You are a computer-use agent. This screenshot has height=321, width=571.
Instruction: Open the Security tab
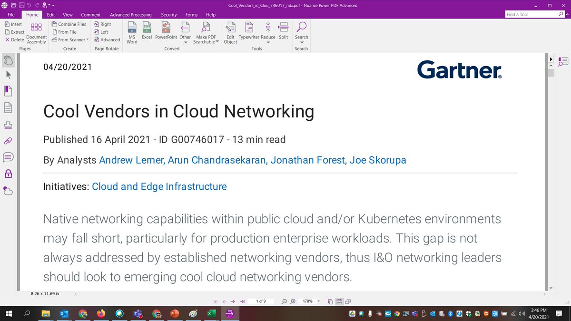click(x=169, y=15)
